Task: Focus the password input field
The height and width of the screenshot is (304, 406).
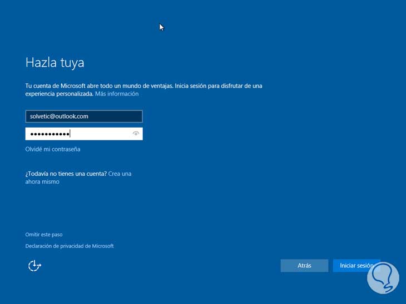Action: (x=84, y=134)
